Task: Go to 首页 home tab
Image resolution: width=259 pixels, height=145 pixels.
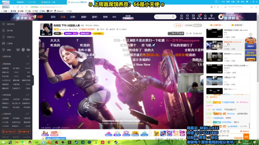Action: pos(53,17)
